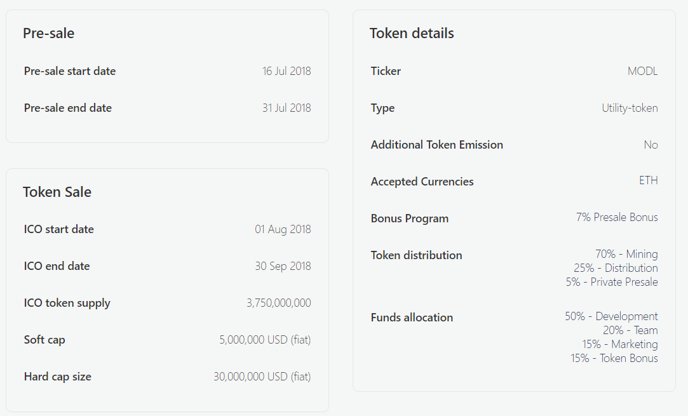The image size is (688, 416).
Task: Click the 7% Presale Bonus text
Action: pos(617,217)
